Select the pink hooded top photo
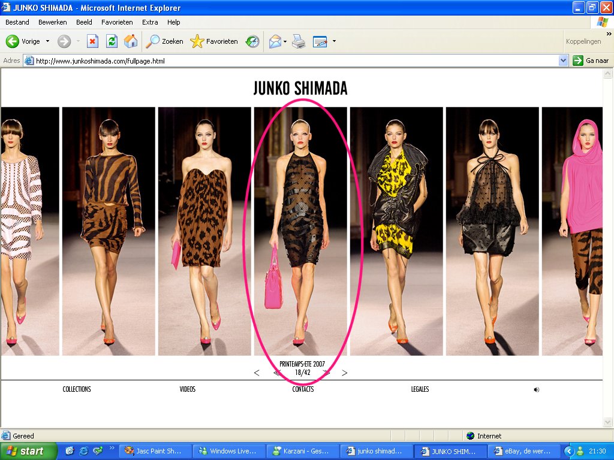This screenshot has height=460, width=614. tap(572, 231)
